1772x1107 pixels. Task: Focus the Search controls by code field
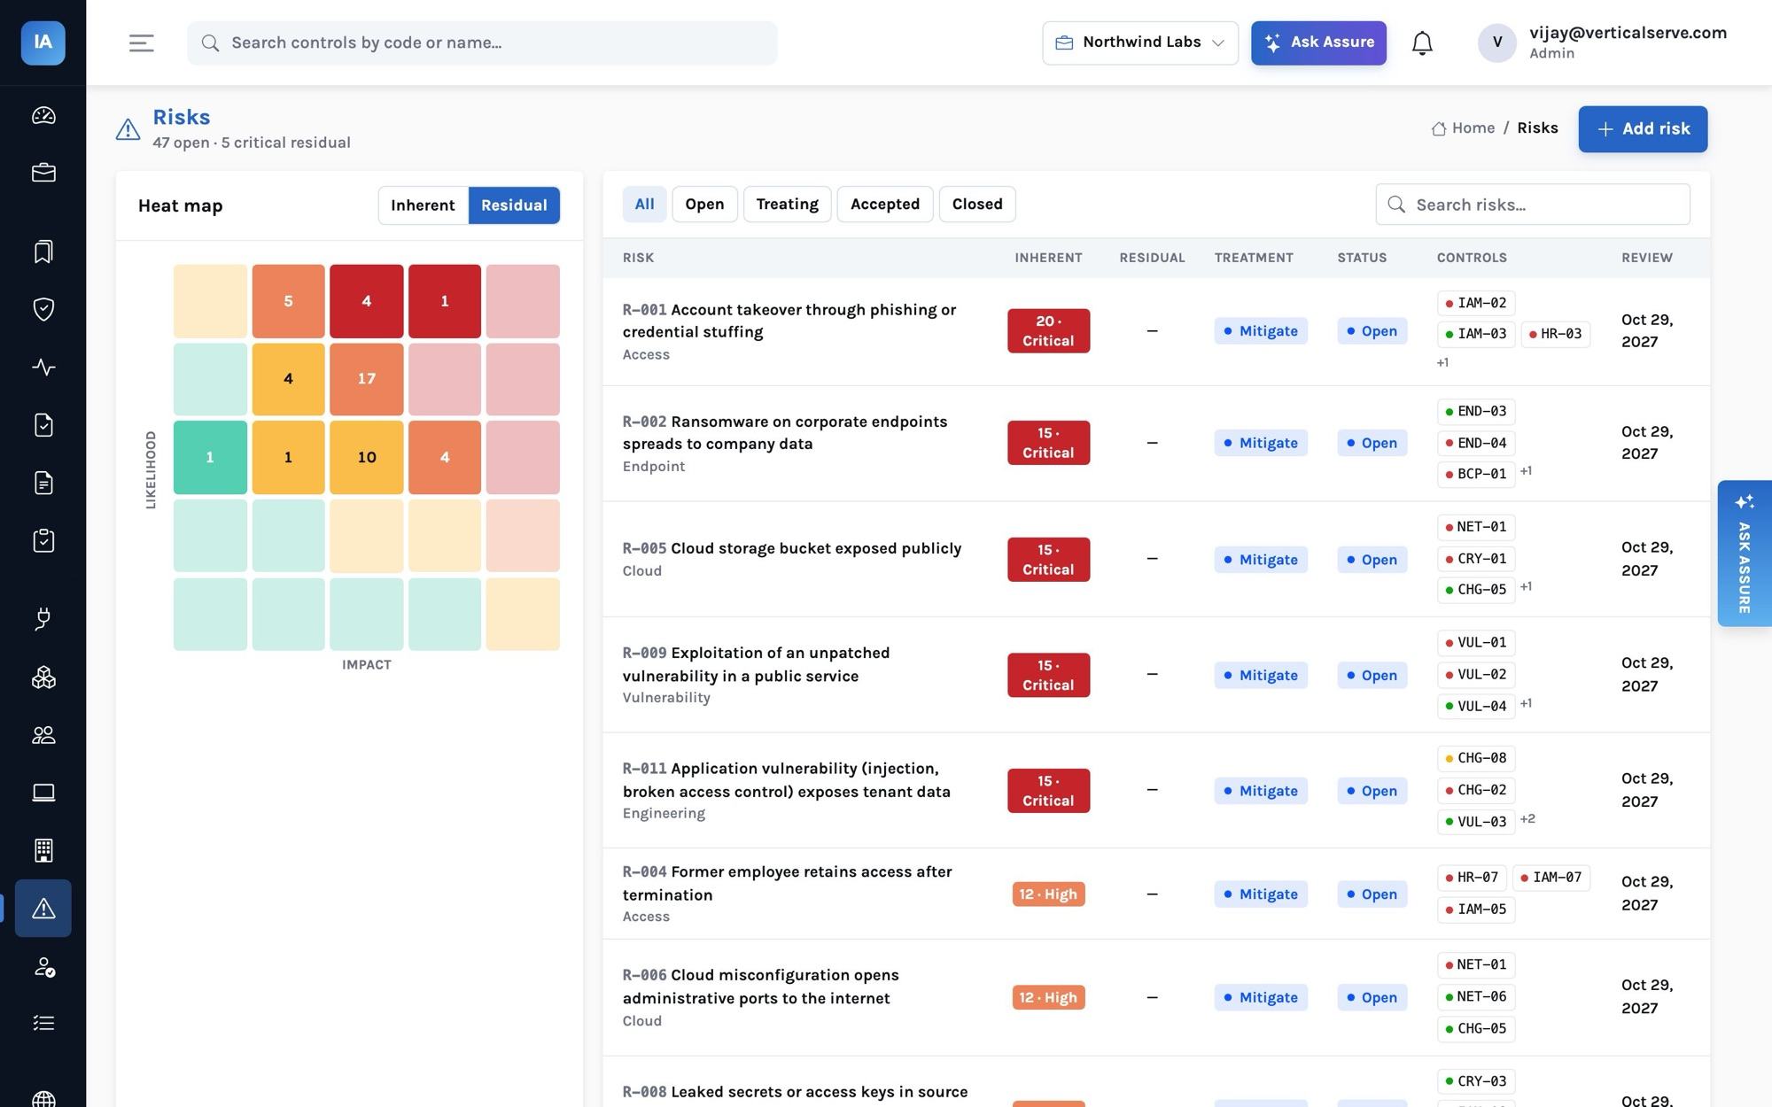482,43
